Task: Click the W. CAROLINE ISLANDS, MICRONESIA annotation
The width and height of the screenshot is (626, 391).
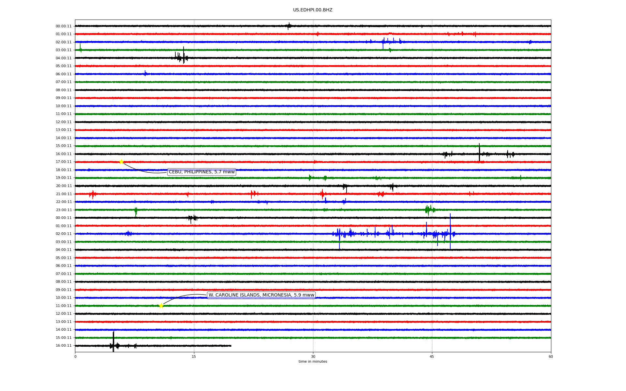Action: click(x=261, y=295)
